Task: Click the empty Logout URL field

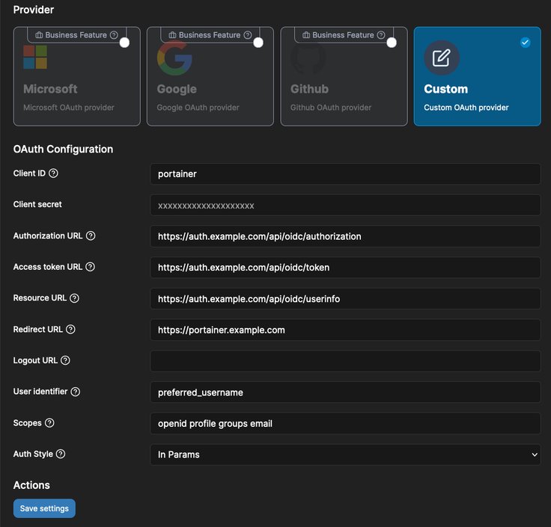Action: [345, 361]
